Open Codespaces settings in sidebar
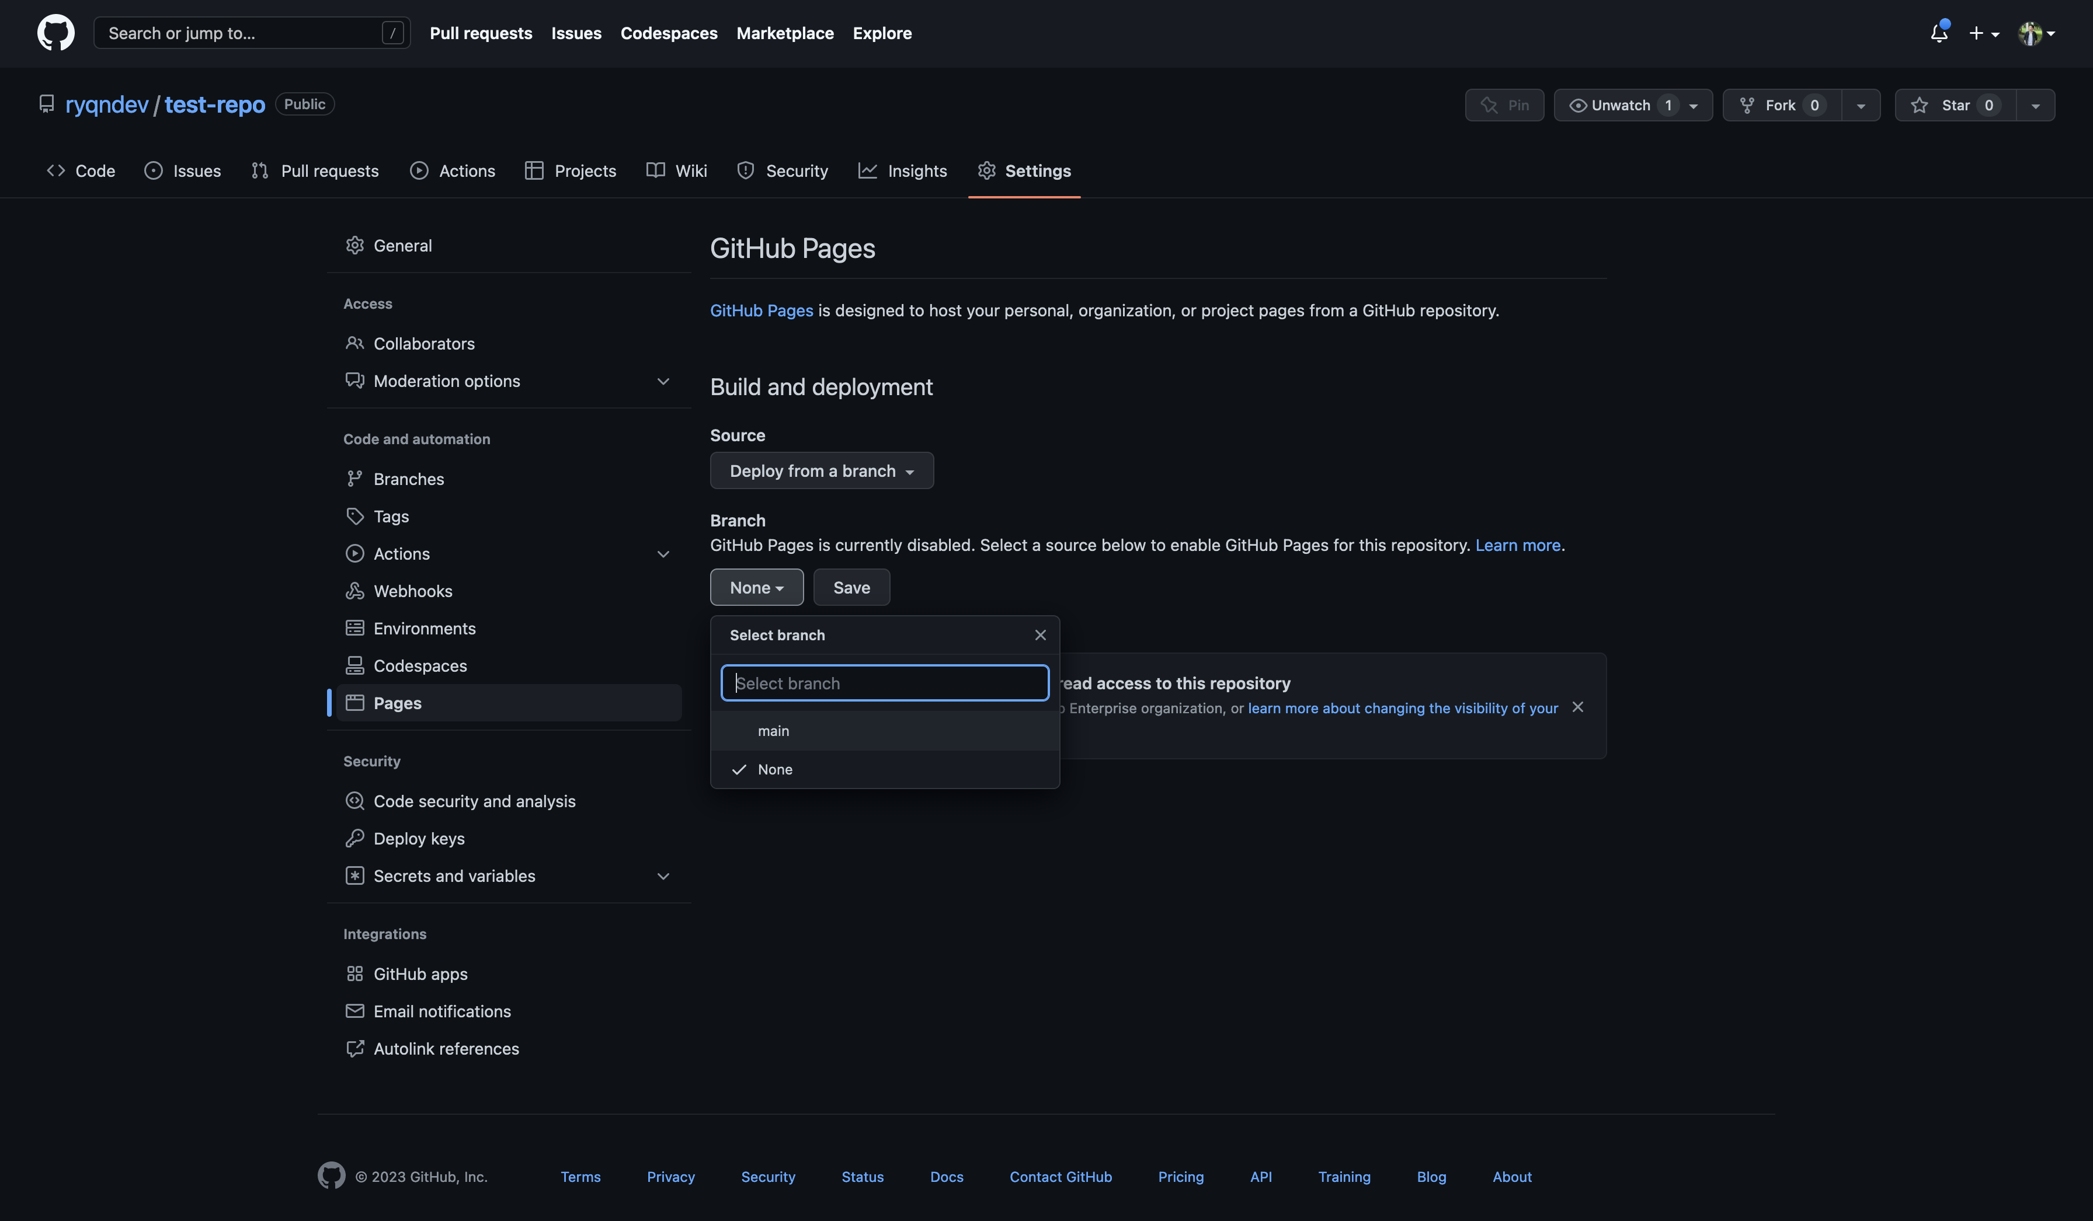The image size is (2093, 1221). (508, 666)
